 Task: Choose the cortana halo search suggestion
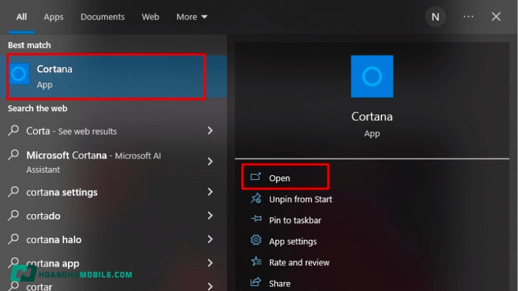54,239
